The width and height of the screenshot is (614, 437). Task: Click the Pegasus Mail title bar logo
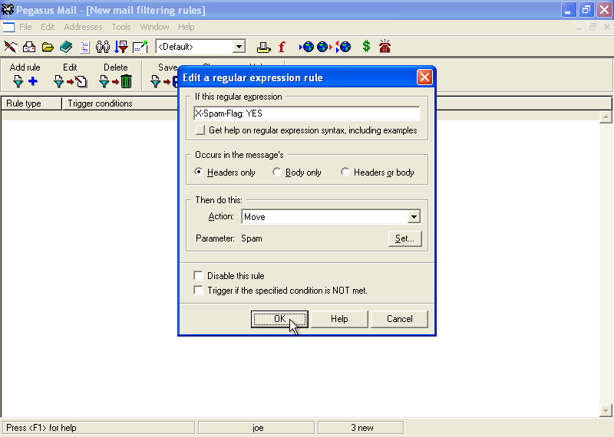8,9
